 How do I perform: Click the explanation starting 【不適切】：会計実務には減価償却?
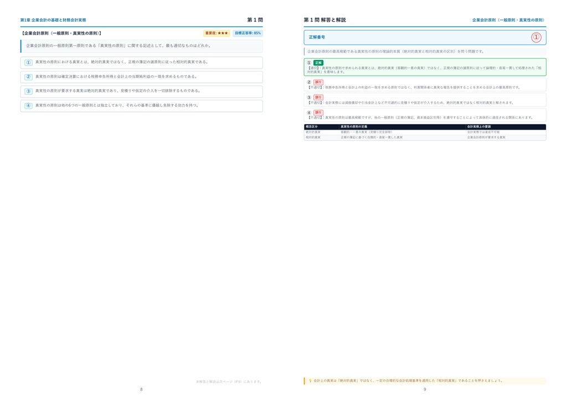coord(410,102)
